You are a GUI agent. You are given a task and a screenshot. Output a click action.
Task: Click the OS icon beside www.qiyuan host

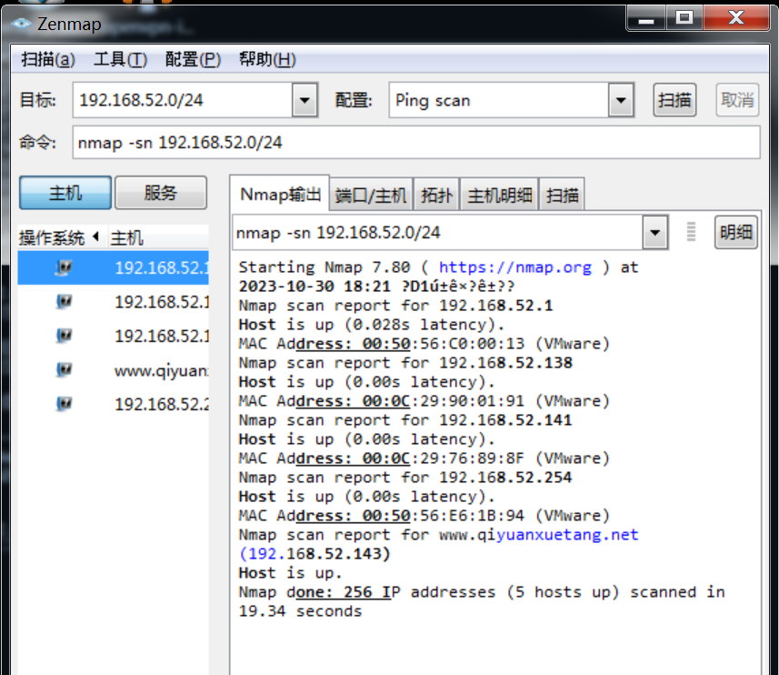(x=64, y=370)
